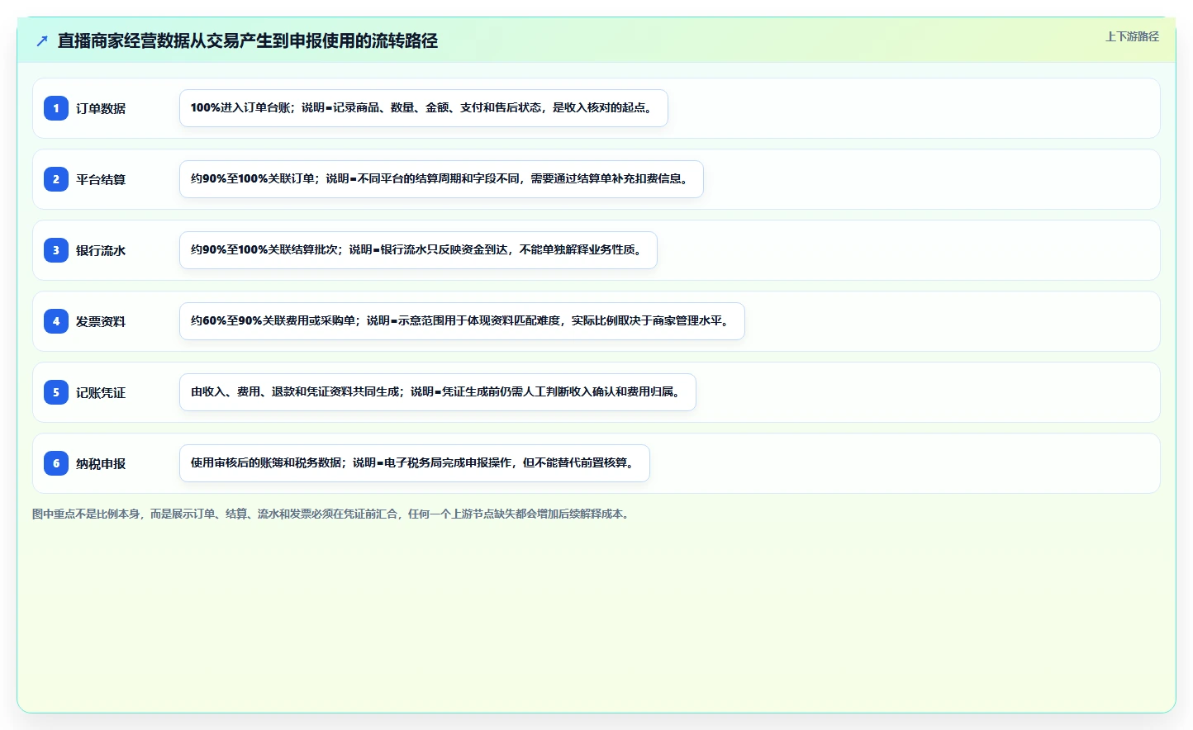1193x730 pixels.
Task: Select the 发票资料 label
Action: coord(101,321)
